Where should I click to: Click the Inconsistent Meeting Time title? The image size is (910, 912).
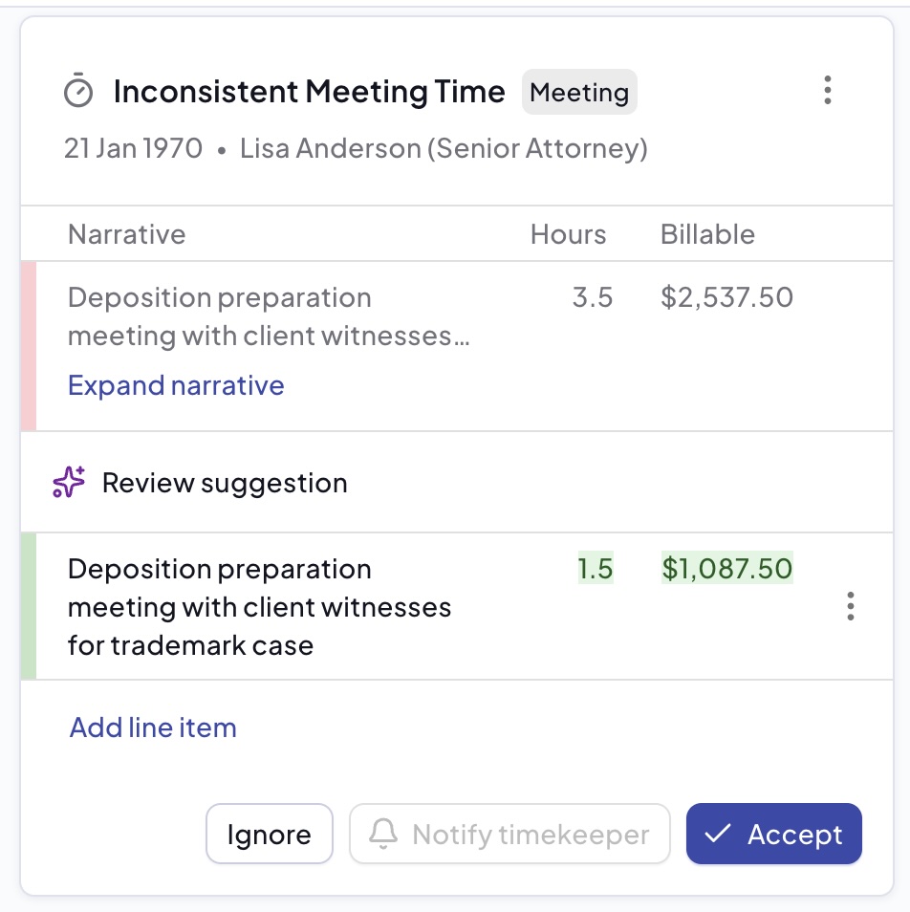pos(309,92)
